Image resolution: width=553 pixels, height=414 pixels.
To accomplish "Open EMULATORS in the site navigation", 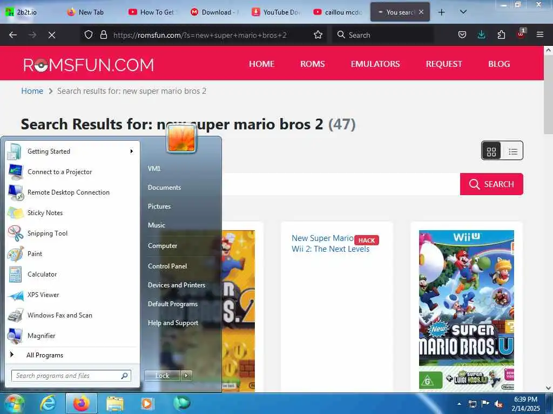I will coord(375,64).
